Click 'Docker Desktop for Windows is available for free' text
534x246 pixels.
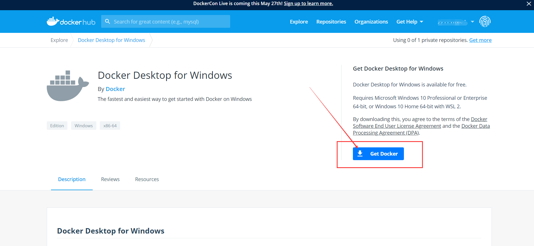410,85
